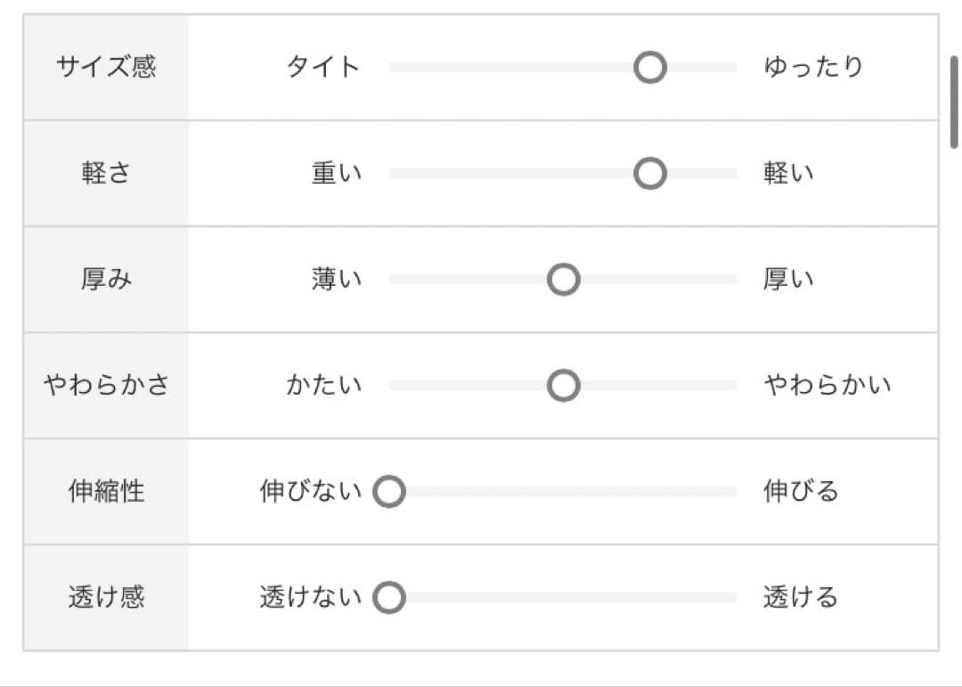Viewport: 962px width, 687px height.
Task: Click the サイズ感 slider handle
Action: 648,67
